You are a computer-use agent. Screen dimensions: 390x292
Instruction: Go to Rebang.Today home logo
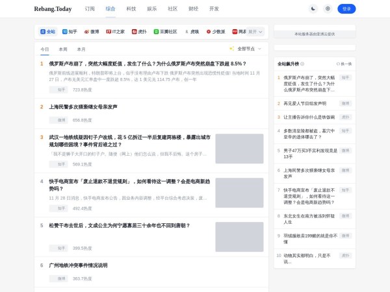tap(53, 9)
